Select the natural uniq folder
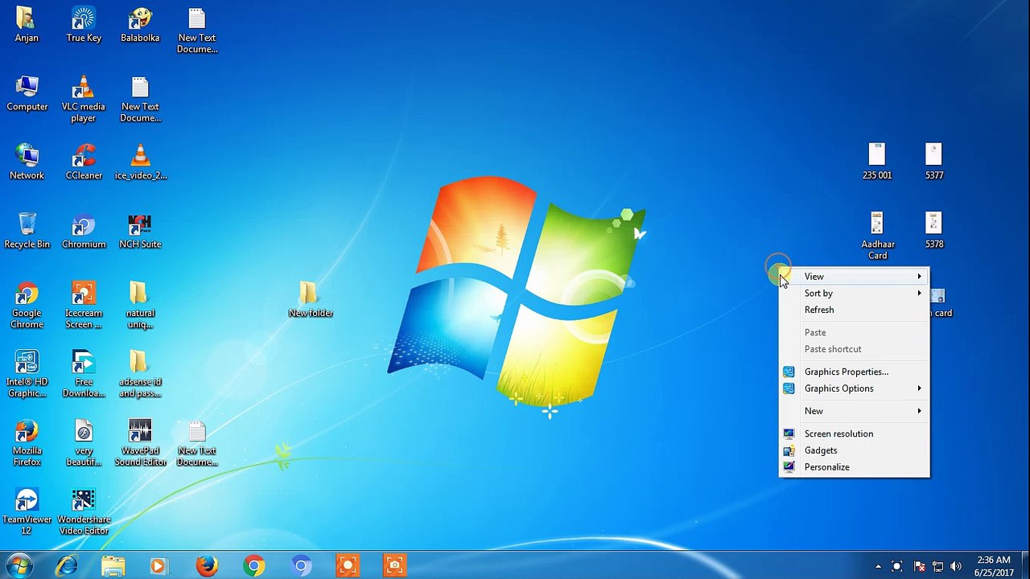The height and width of the screenshot is (579, 1030). click(140, 306)
